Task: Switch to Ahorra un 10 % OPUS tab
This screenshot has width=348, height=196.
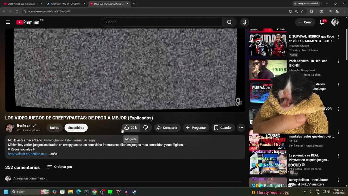Action: (66, 4)
